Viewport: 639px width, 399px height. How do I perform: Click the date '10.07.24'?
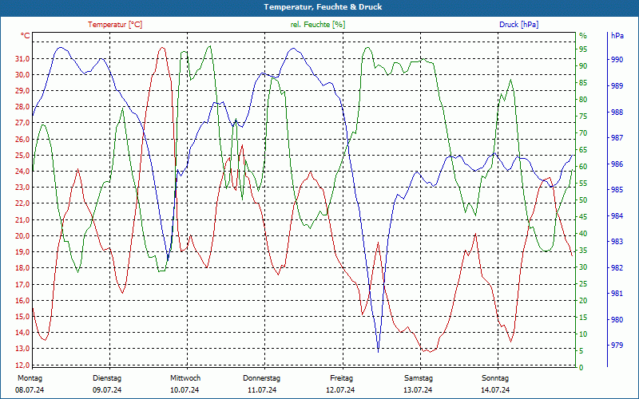coord(185,390)
